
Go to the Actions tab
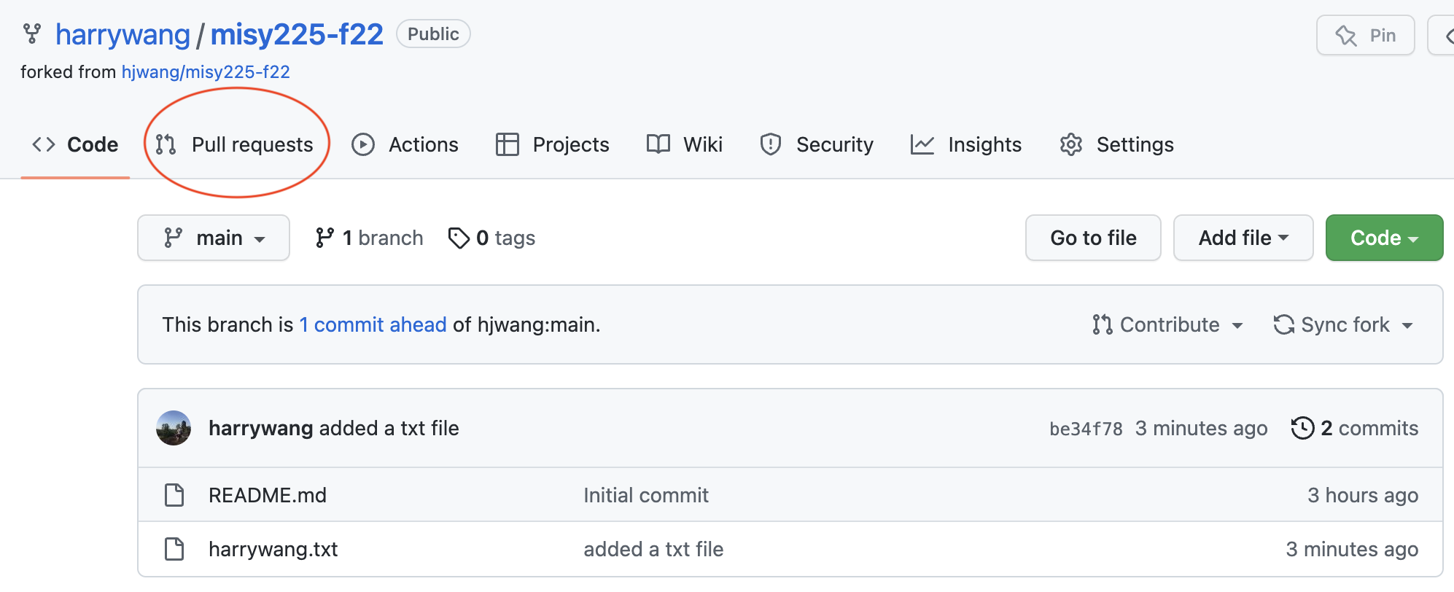point(405,144)
